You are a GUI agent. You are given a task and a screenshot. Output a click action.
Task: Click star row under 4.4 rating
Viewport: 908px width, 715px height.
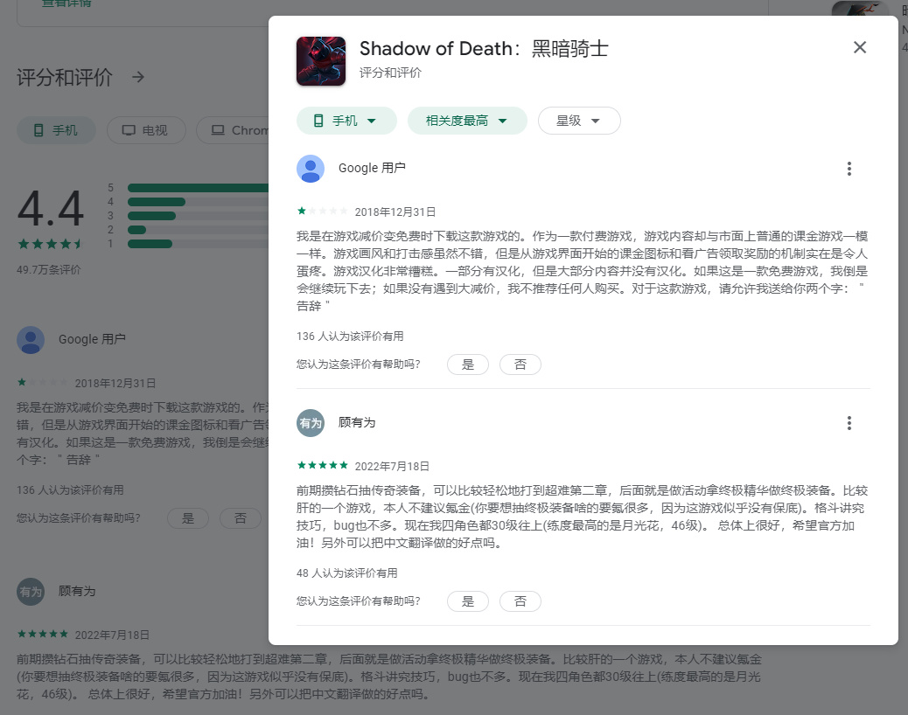[x=51, y=244]
